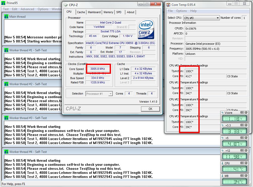Open the Options menu in Core Temp

(x=181, y=11)
